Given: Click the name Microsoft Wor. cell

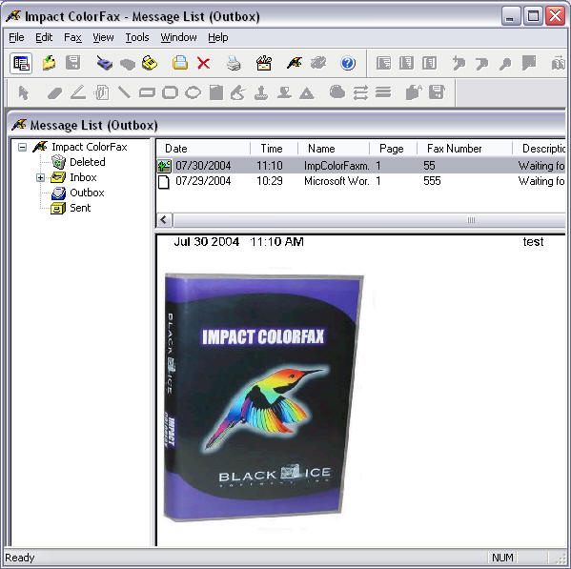Looking at the screenshot, I should point(336,181).
